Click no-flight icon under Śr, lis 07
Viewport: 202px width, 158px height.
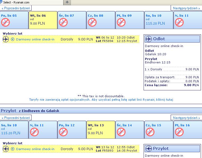(63, 22)
